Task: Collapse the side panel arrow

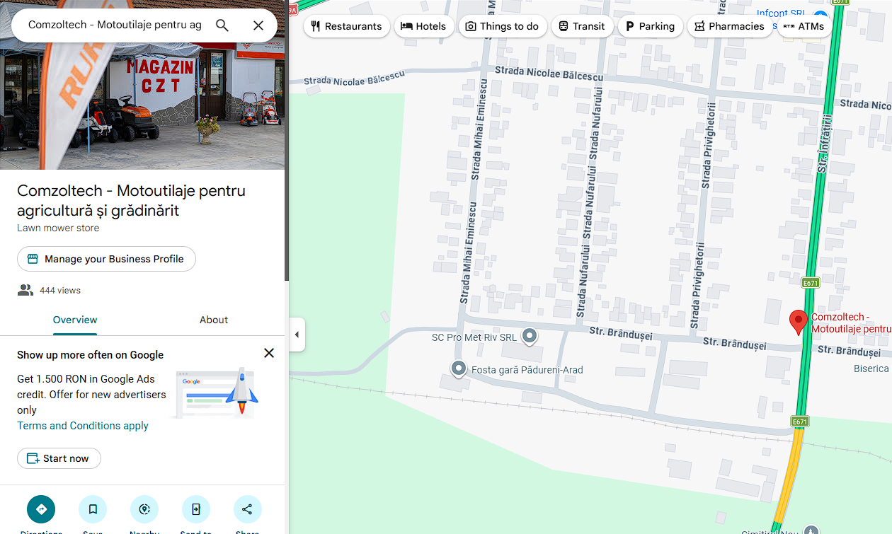Action: (x=297, y=335)
